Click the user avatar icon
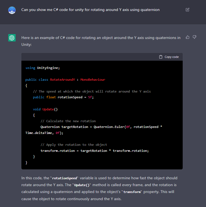 click(x=12, y=10)
